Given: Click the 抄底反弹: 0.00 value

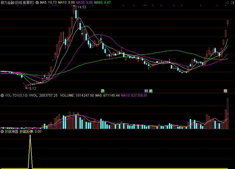Looking at the screenshot, I should point(31,132).
